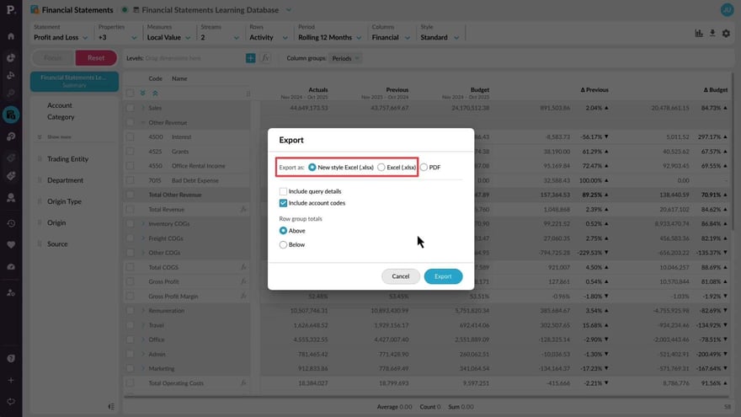Screen dimensions: 741x417
Task: Cancel the Export dialog
Action: coord(400,276)
